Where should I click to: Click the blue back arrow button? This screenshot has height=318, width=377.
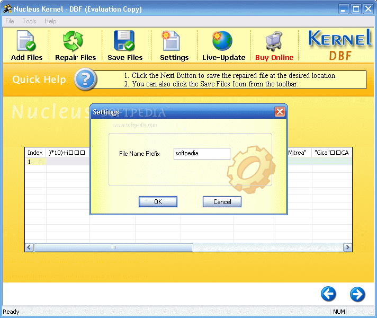coord(328,294)
